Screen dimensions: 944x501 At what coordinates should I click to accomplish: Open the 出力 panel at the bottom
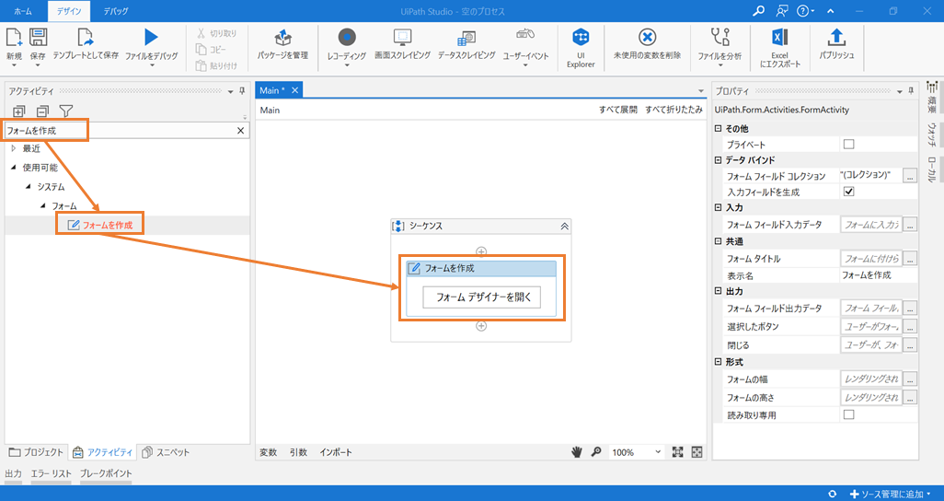(13, 473)
